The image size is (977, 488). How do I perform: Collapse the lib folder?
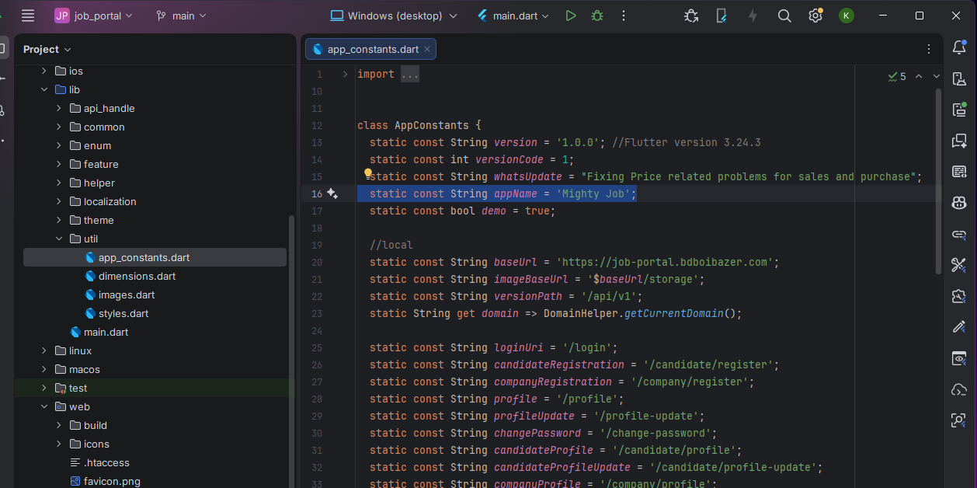pos(44,89)
